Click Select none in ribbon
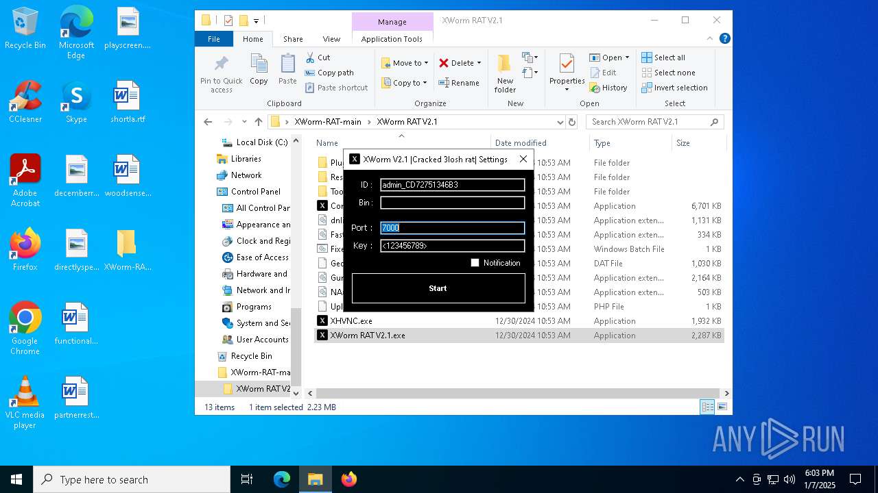 (668, 73)
